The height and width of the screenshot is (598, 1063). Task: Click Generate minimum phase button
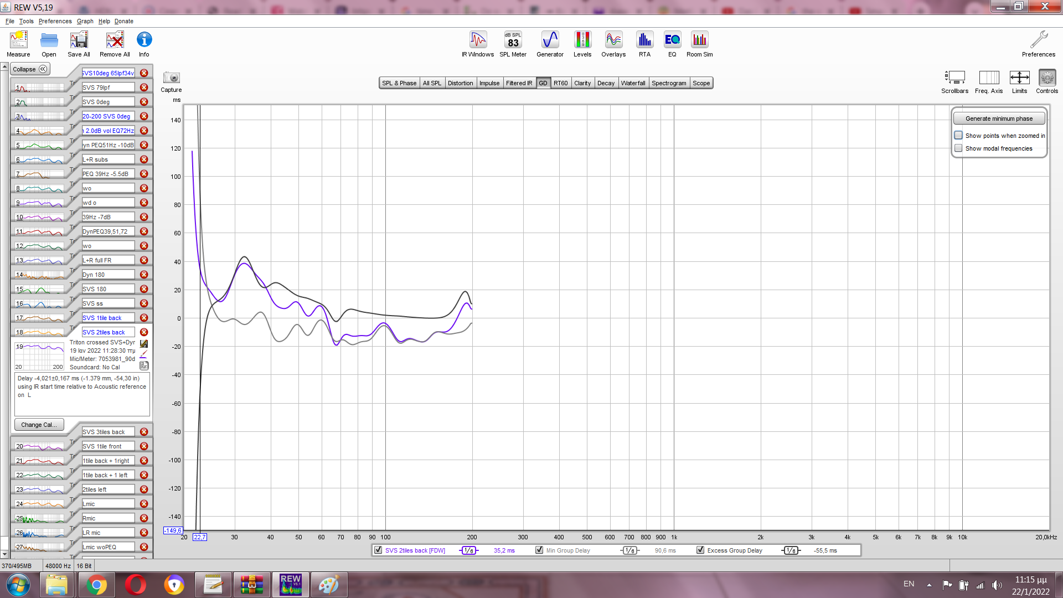coord(999,118)
